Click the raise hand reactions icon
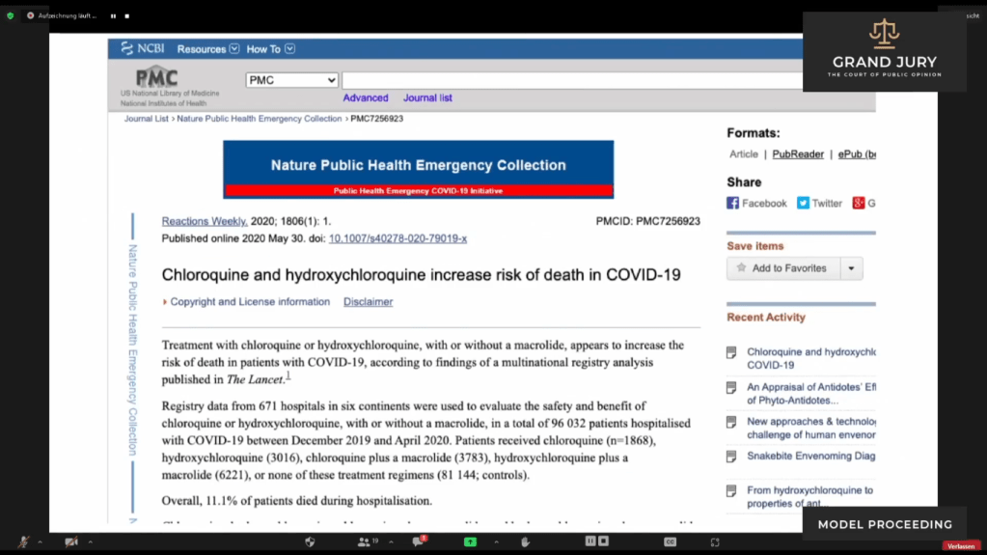The height and width of the screenshot is (555, 987). coord(526,542)
